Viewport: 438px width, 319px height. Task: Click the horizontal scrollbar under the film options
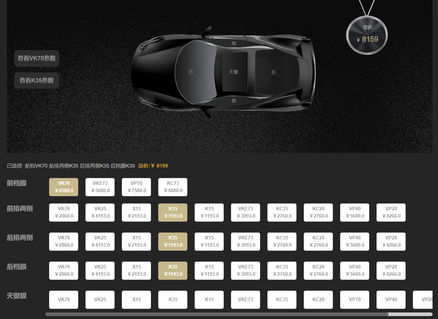217,314
